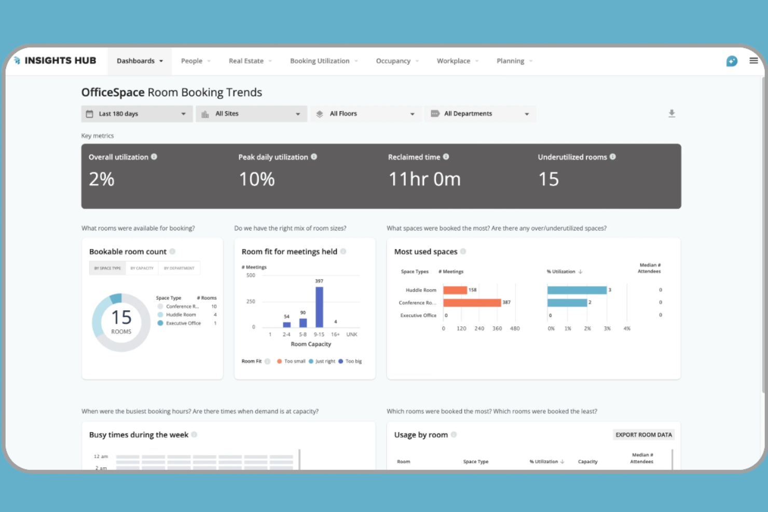Click the Room Fit legend info icon
The width and height of the screenshot is (768, 512).
pos(267,362)
